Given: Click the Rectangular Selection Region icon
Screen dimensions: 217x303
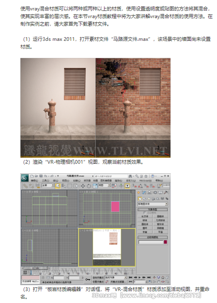Looking at the screenshot, I should pos(70,186).
